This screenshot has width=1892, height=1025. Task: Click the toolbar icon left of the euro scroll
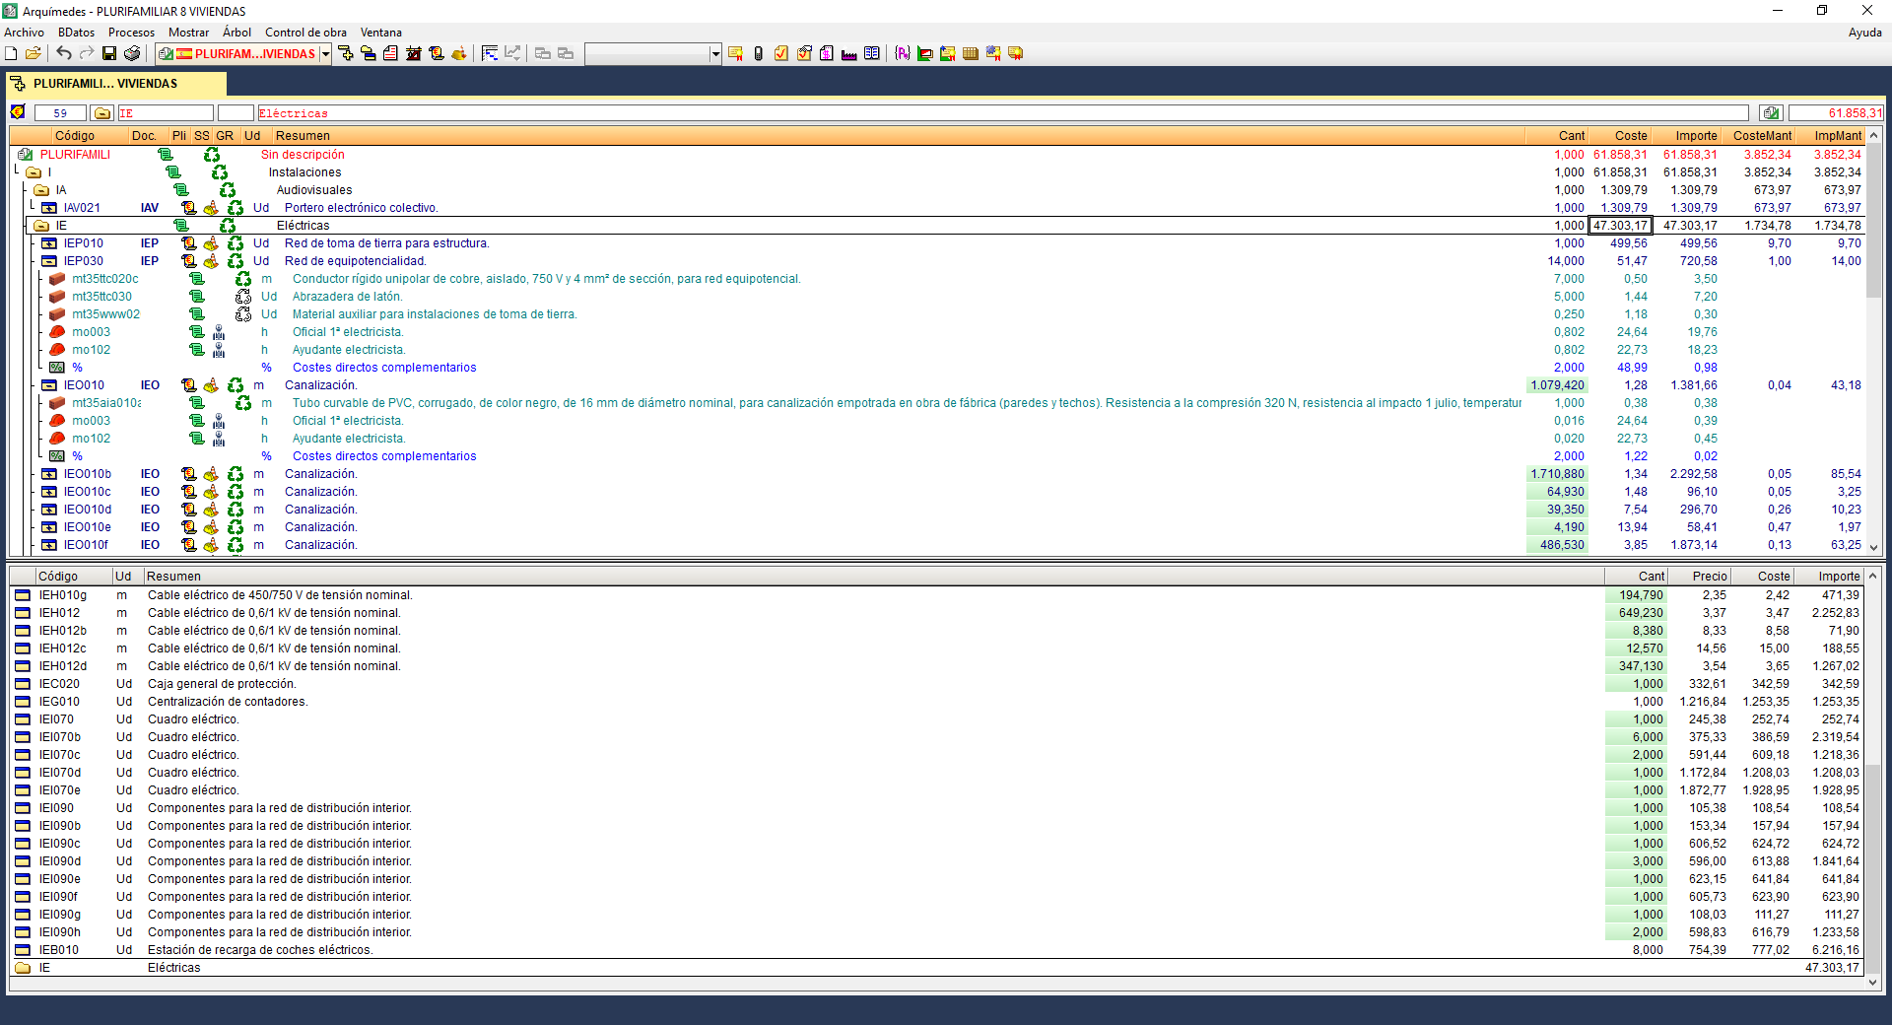coord(414,53)
